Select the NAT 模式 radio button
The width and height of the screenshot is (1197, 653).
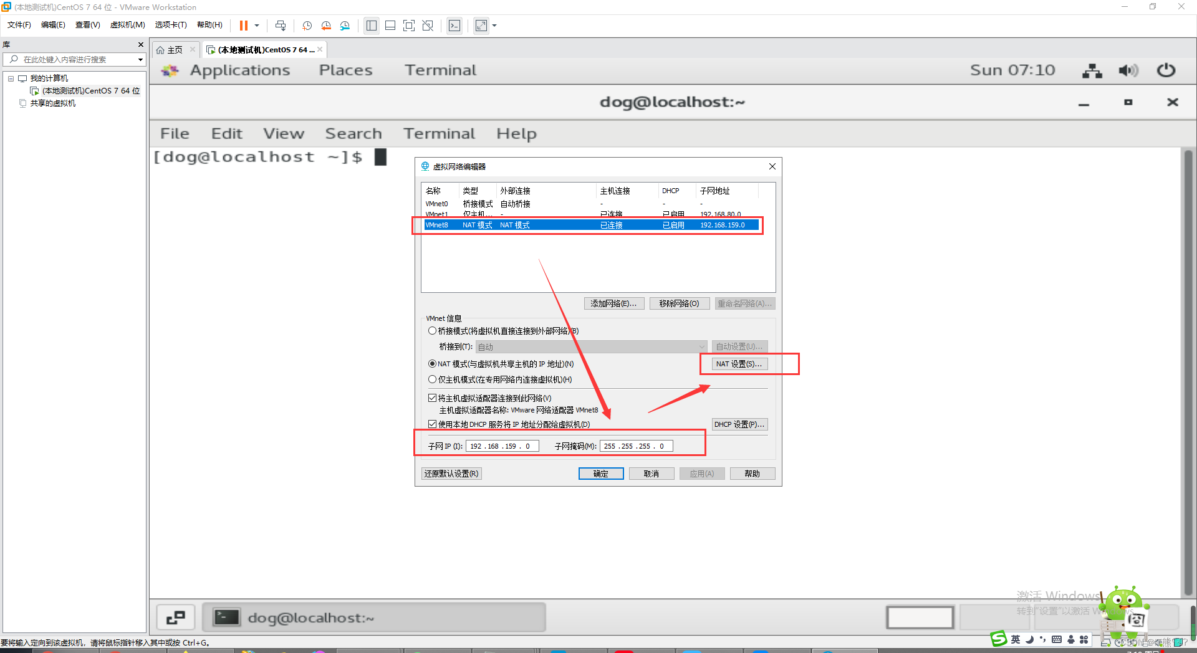[432, 364]
